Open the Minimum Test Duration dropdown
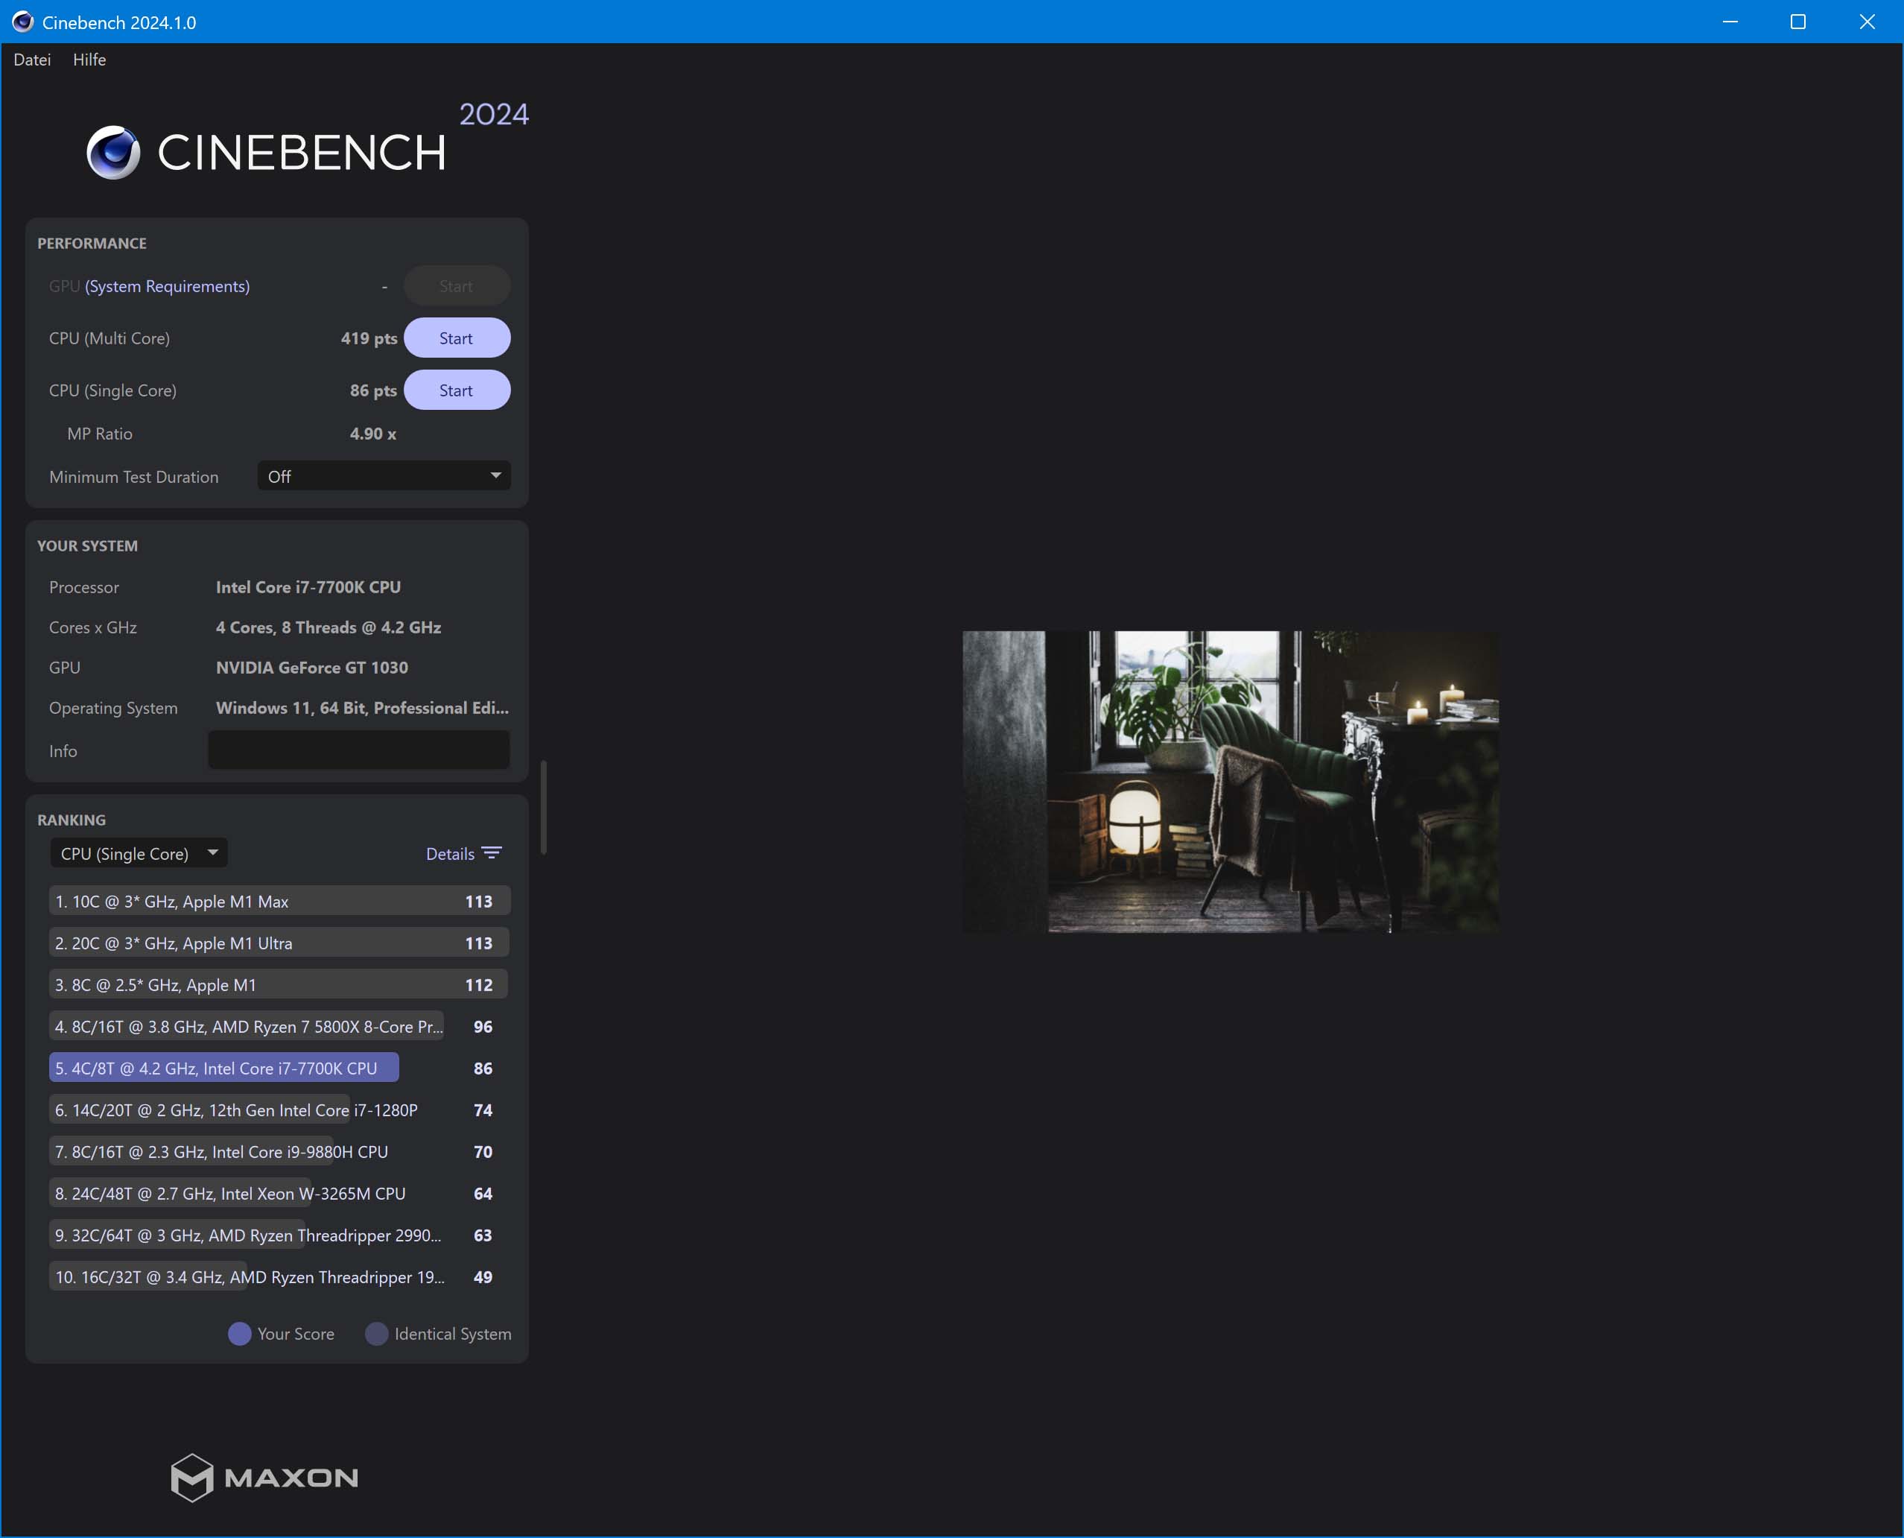 [383, 475]
